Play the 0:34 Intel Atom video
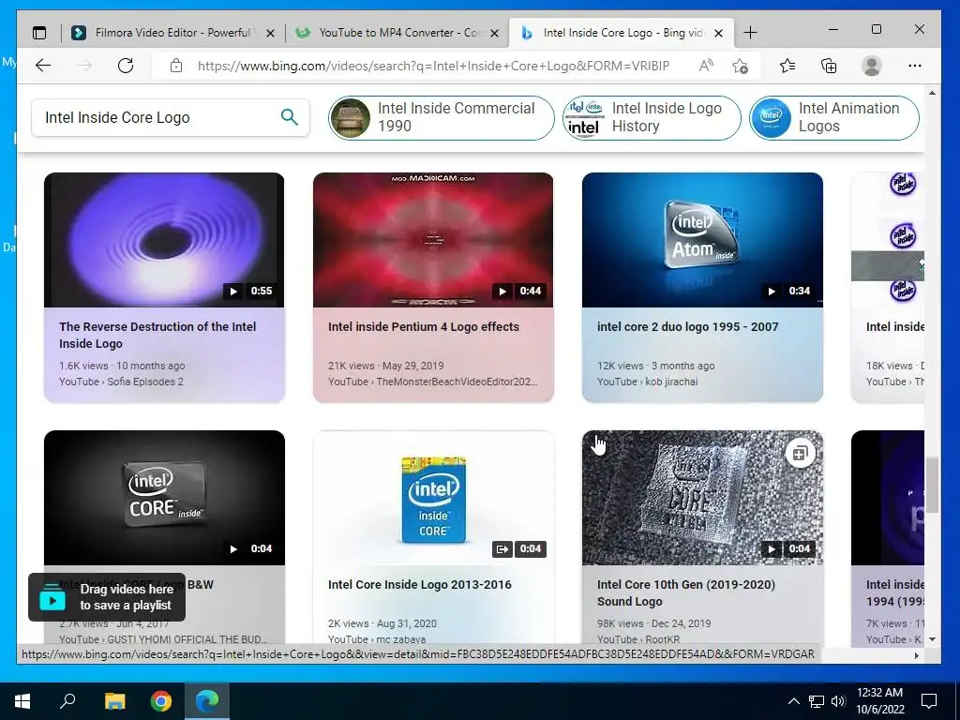The image size is (960, 720). tap(772, 291)
